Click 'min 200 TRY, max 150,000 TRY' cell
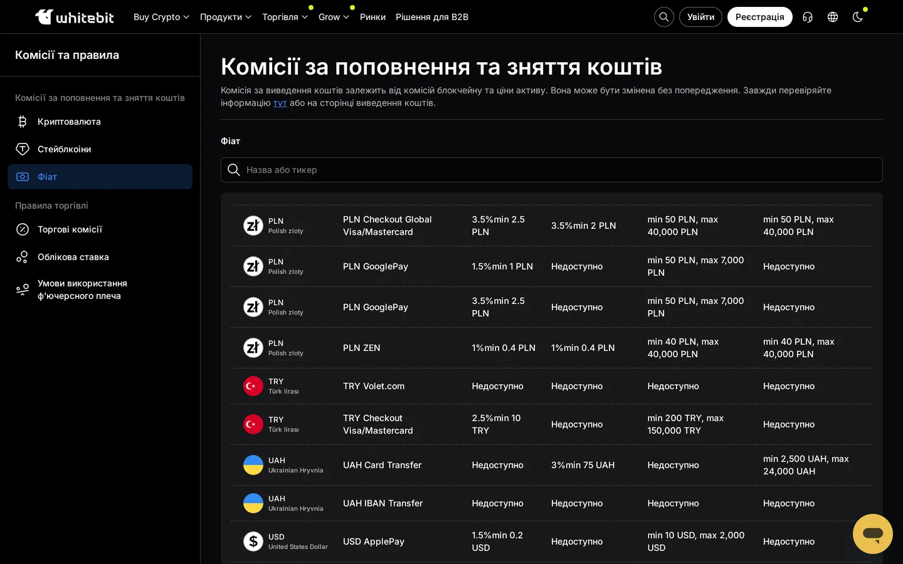The image size is (903, 564). click(x=685, y=424)
